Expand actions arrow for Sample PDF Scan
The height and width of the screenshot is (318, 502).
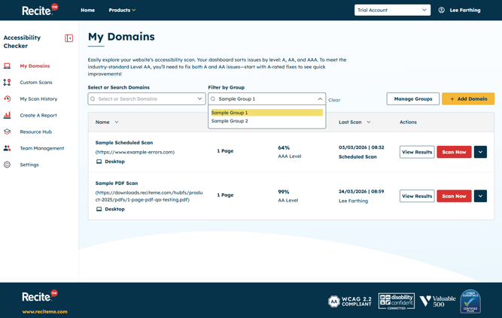pyautogui.click(x=480, y=196)
